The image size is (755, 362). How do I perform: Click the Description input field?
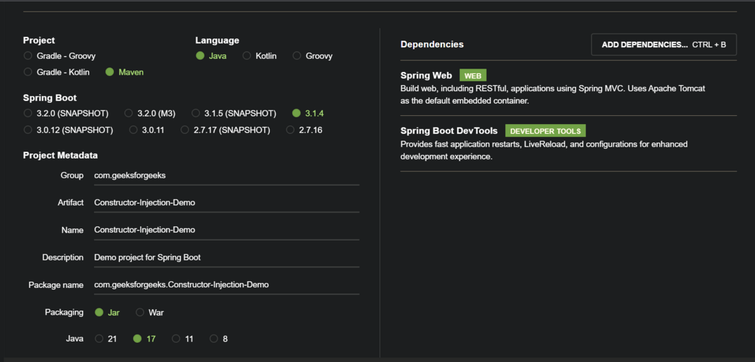point(226,258)
